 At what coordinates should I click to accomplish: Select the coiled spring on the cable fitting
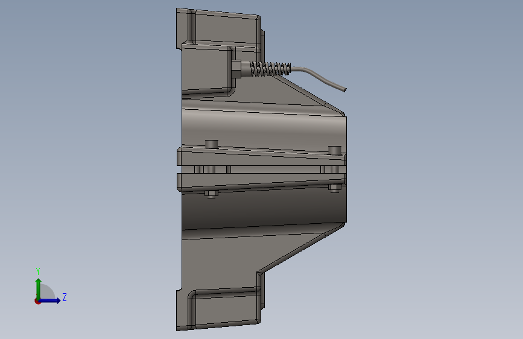270,69
